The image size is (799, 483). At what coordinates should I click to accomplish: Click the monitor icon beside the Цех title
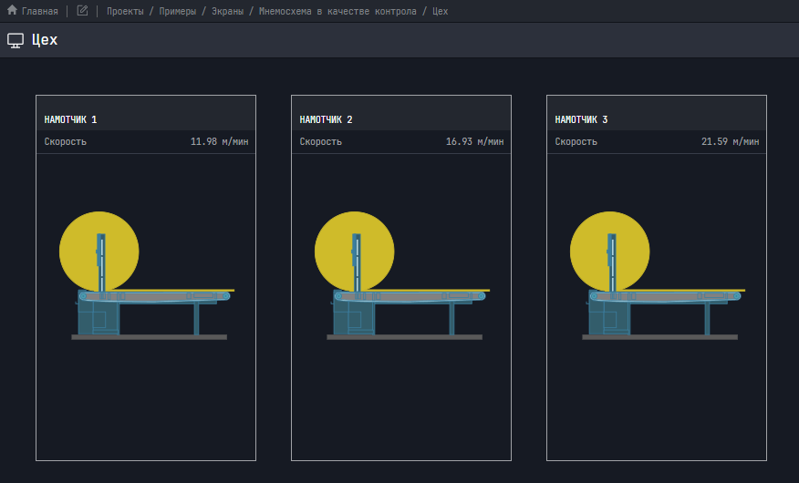tap(16, 40)
